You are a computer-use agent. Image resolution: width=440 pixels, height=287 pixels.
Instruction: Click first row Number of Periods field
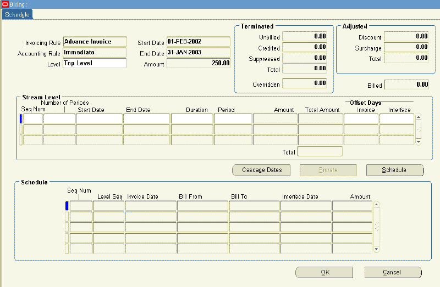pyautogui.click(x=59, y=119)
